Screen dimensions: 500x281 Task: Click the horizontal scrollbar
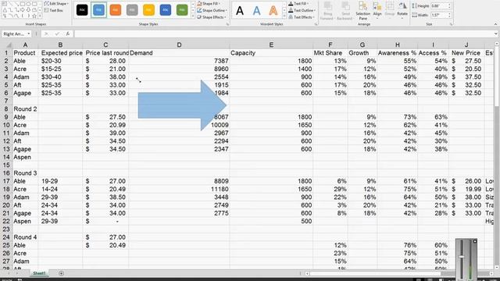click(376, 273)
